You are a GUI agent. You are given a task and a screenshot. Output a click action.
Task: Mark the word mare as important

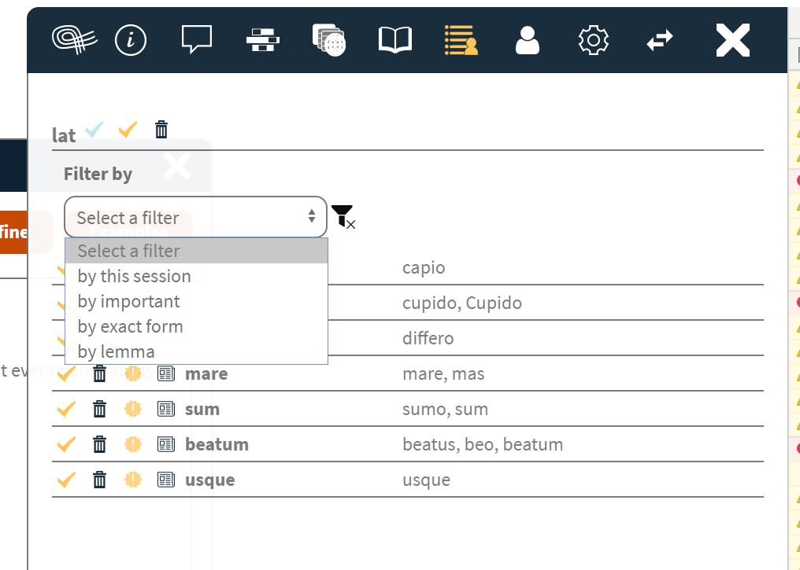[x=133, y=373]
